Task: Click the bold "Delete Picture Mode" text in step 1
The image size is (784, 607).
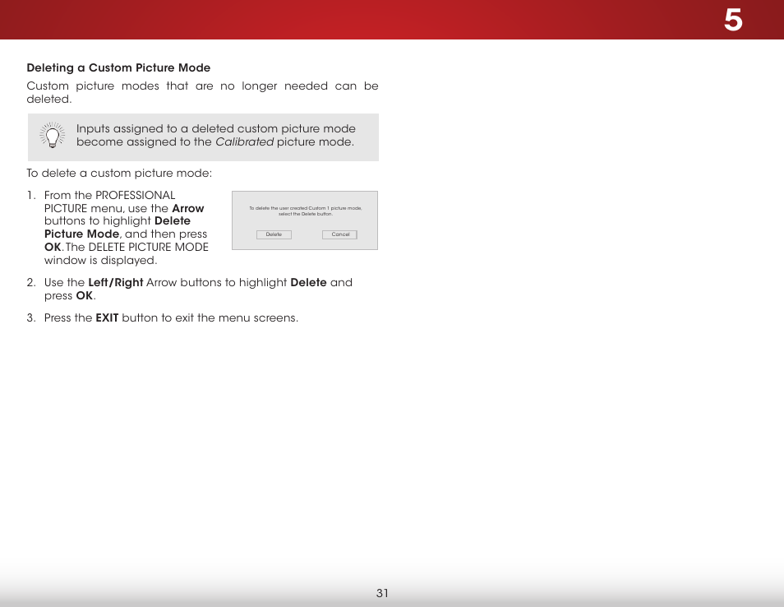Action: [118, 228]
